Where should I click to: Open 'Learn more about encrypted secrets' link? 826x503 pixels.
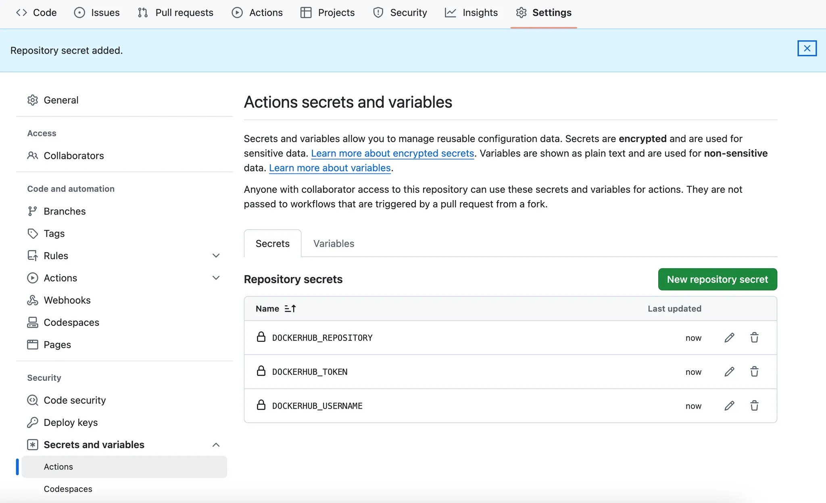point(392,153)
